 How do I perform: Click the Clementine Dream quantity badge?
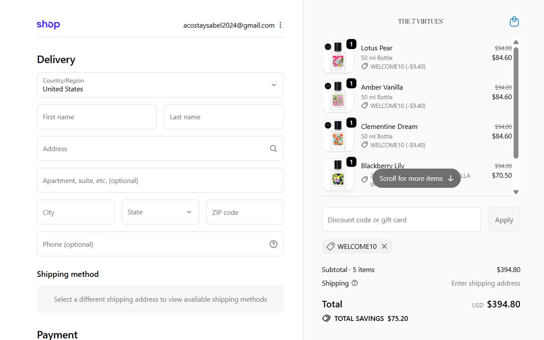351,123
